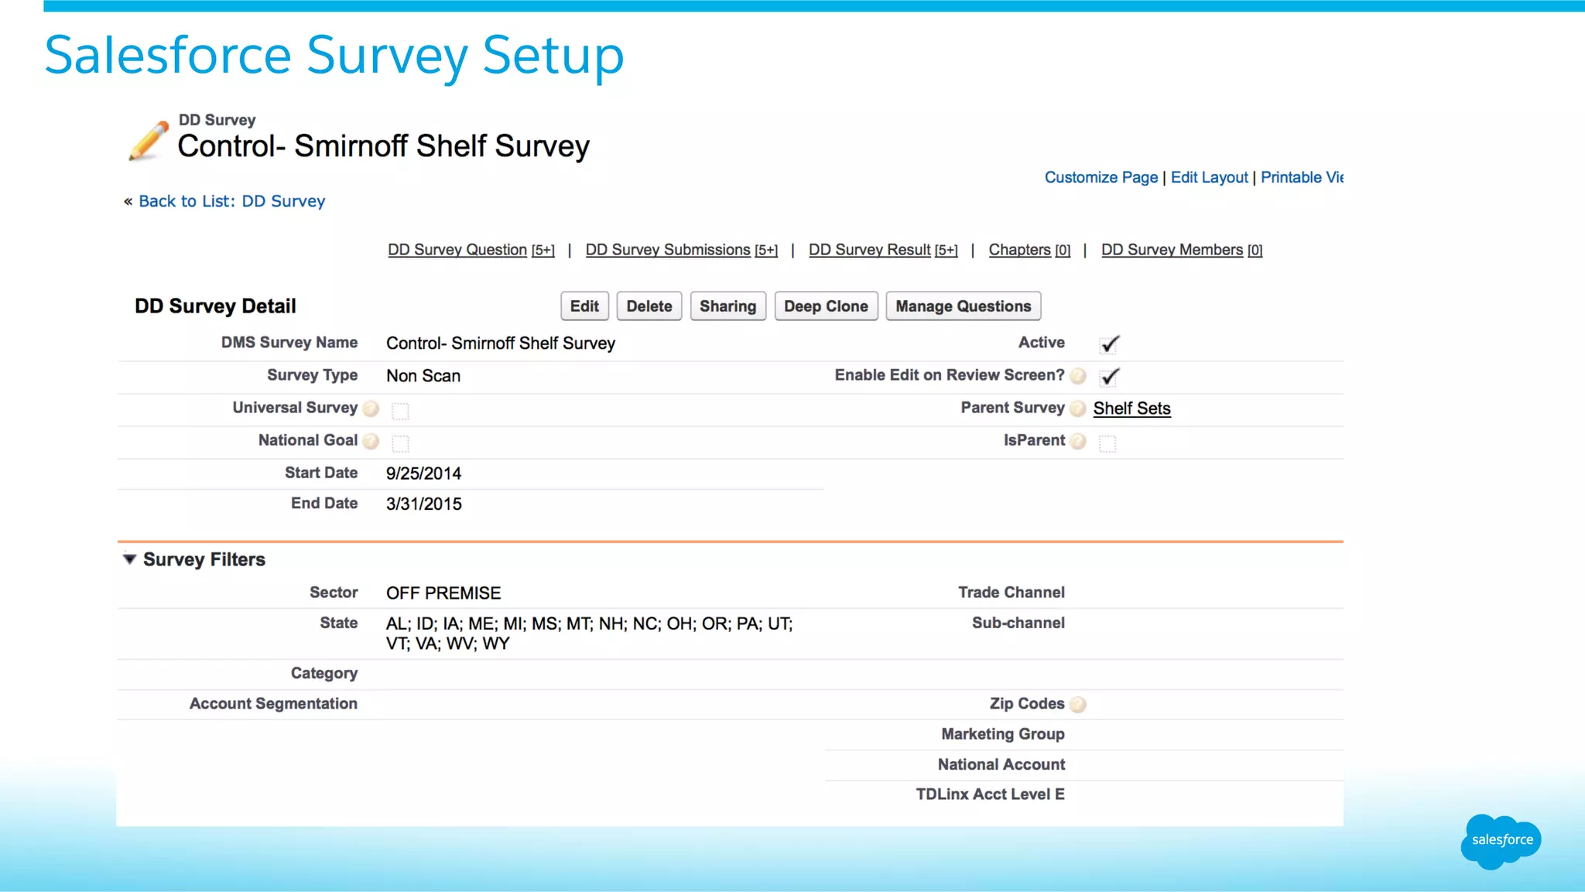The width and height of the screenshot is (1585, 892).
Task: Click the Trade Channel field label
Action: pos(1011,593)
